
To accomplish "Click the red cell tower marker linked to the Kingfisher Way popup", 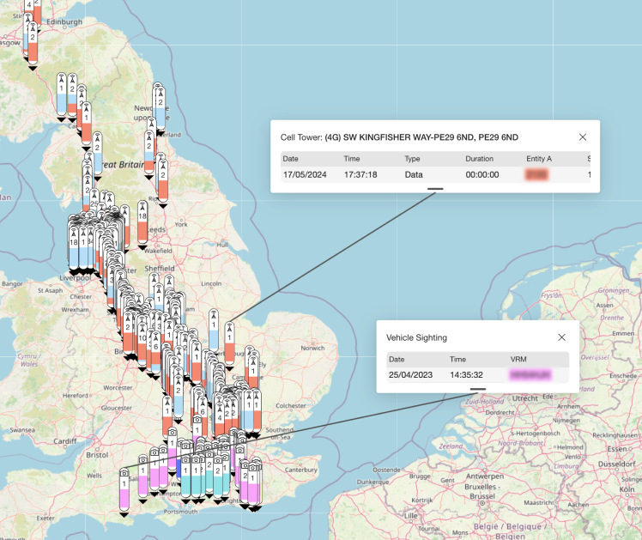I will point(229,343).
